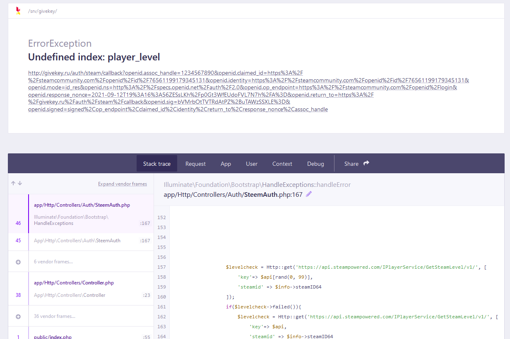This screenshot has height=339, width=510.
Task: Select frame 45 SteemAuth
Action: [81, 241]
